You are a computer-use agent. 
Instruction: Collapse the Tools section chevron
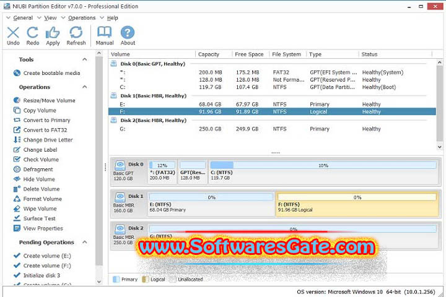pyautogui.click(x=84, y=59)
